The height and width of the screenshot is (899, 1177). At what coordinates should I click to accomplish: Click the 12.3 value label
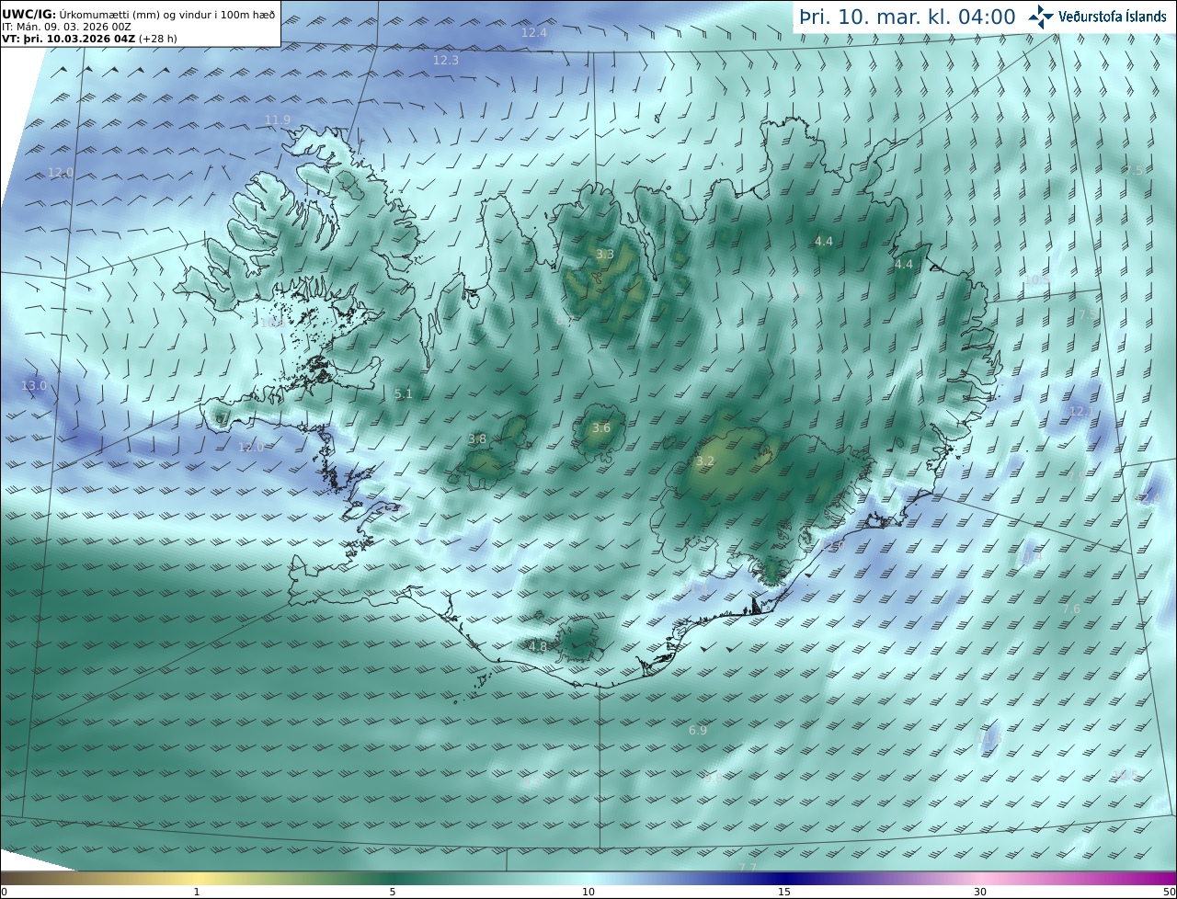446,60
